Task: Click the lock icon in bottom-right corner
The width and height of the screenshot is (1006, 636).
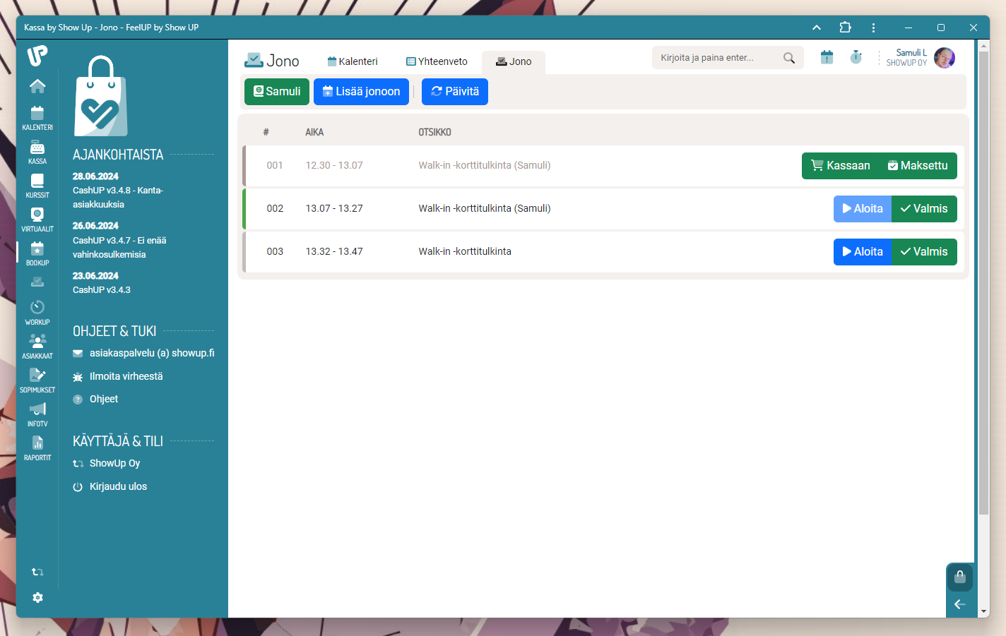Action: point(959,577)
